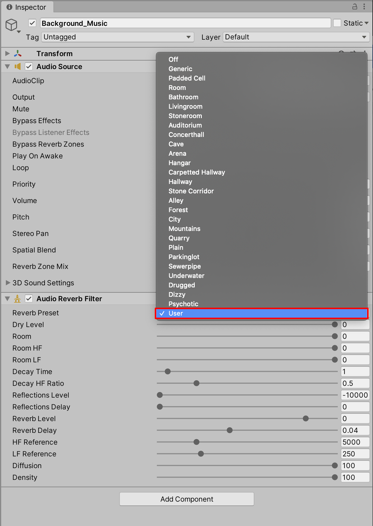The image size is (373, 526).
Task: Choose Underwater from the preset list
Action: click(186, 276)
